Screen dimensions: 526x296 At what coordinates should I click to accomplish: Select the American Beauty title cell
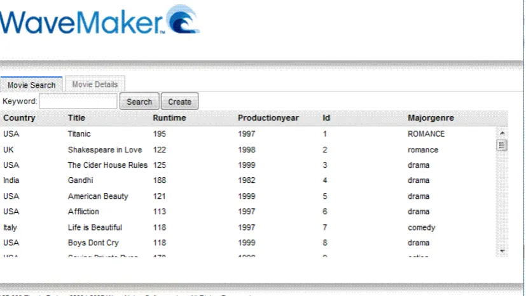tap(98, 196)
